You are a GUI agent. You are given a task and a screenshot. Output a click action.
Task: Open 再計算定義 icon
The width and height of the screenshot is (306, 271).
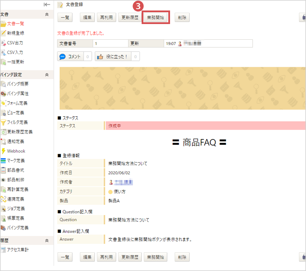point(3,189)
